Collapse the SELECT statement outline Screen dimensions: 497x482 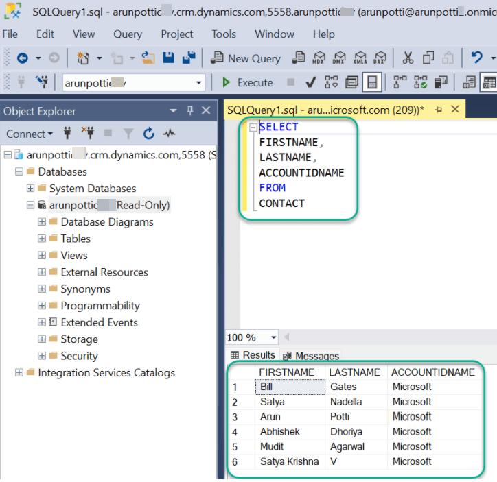point(253,128)
